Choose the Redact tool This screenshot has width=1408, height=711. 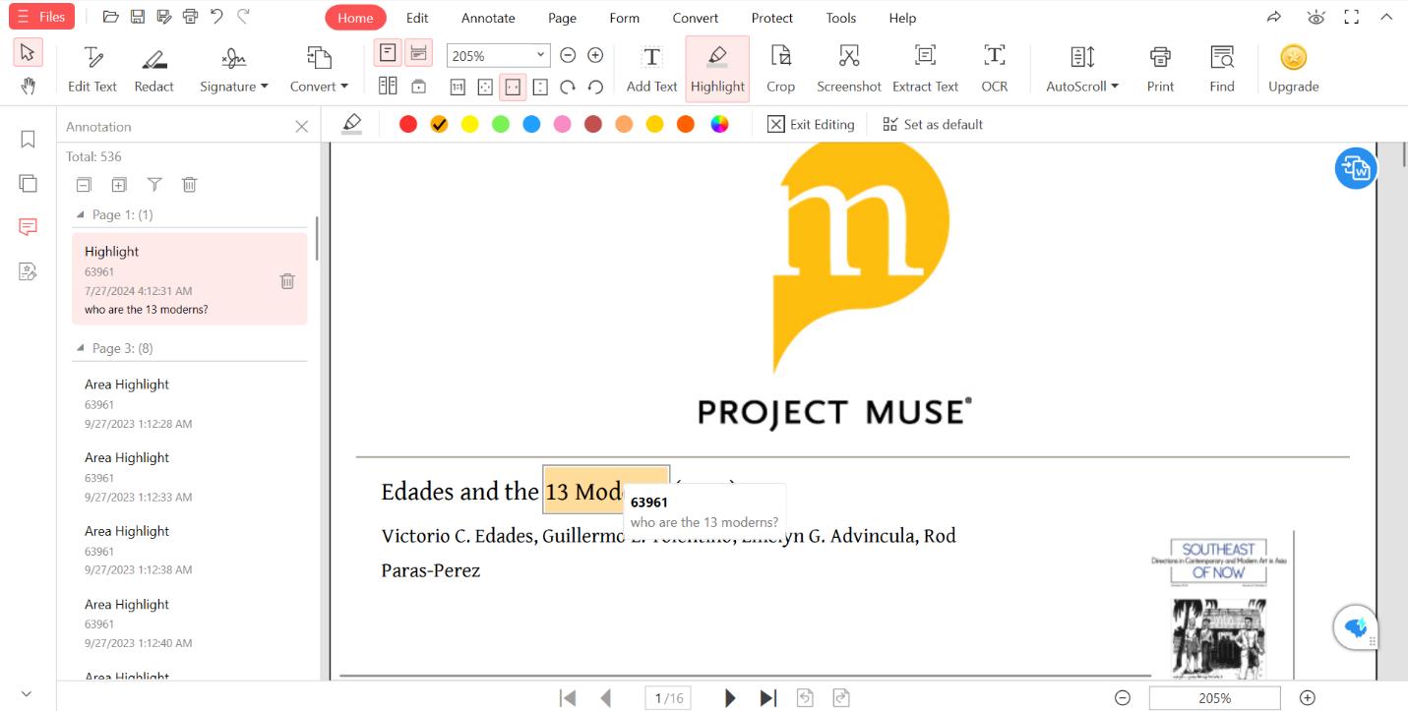click(153, 69)
